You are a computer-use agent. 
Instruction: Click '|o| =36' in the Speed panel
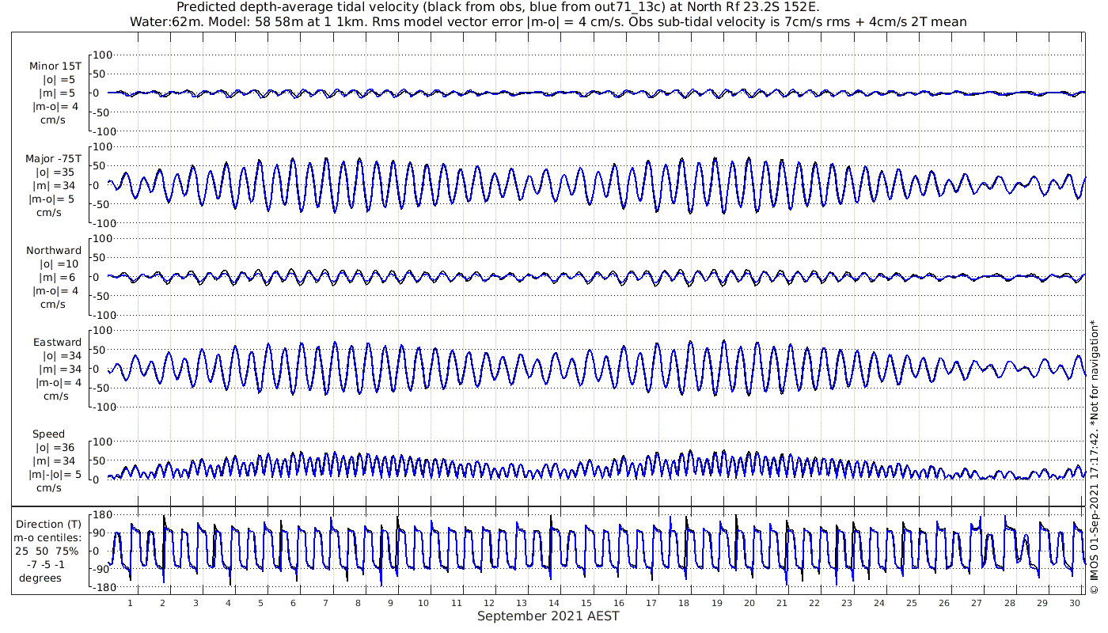(x=55, y=448)
